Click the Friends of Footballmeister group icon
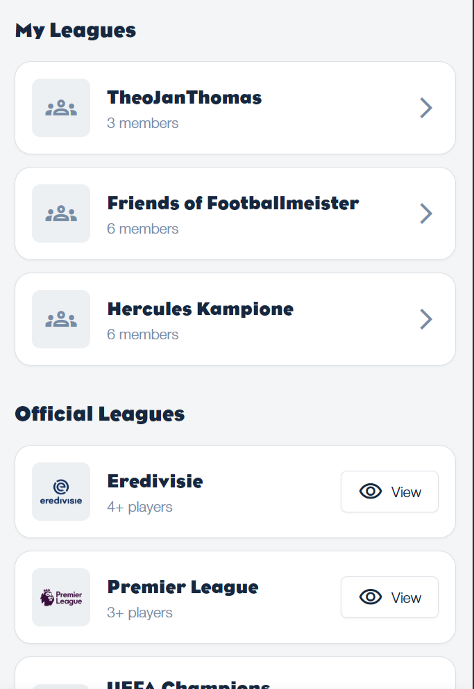 pos(61,213)
